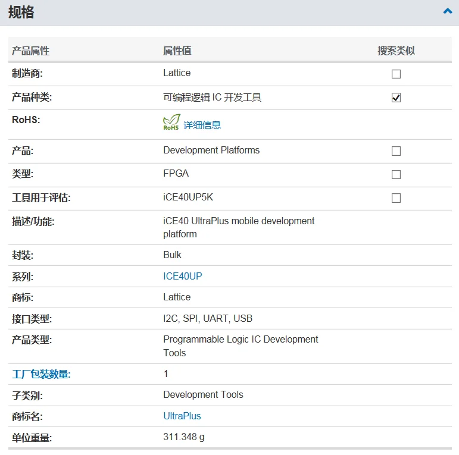
Task: Select the iCE40UP5K similar-search checkbox
Action: (x=396, y=197)
